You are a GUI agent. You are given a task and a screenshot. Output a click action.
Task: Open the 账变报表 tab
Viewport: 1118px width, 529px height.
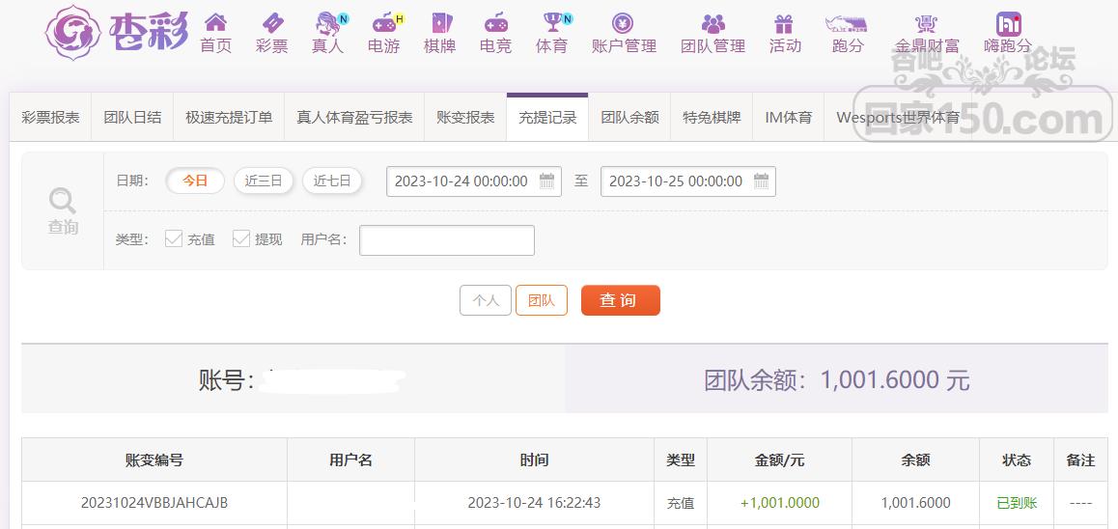465,118
